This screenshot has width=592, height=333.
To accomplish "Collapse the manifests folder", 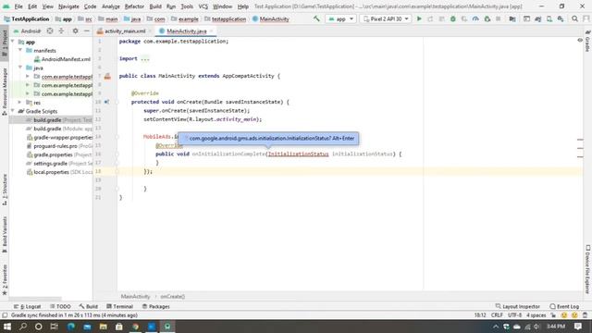I will [20, 50].
